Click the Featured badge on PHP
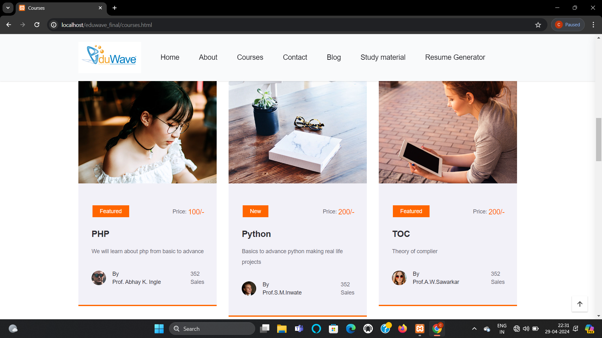This screenshot has width=602, height=338. click(x=111, y=211)
